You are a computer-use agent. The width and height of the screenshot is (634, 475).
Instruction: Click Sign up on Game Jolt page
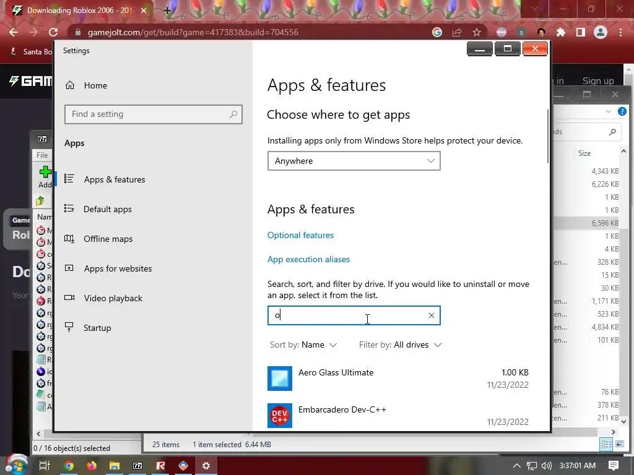pyautogui.click(x=598, y=81)
